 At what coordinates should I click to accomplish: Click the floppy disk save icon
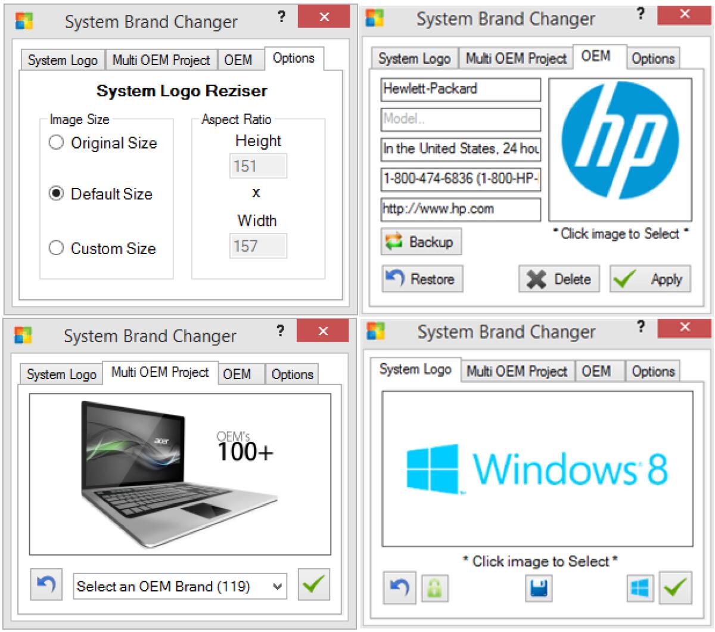539,588
